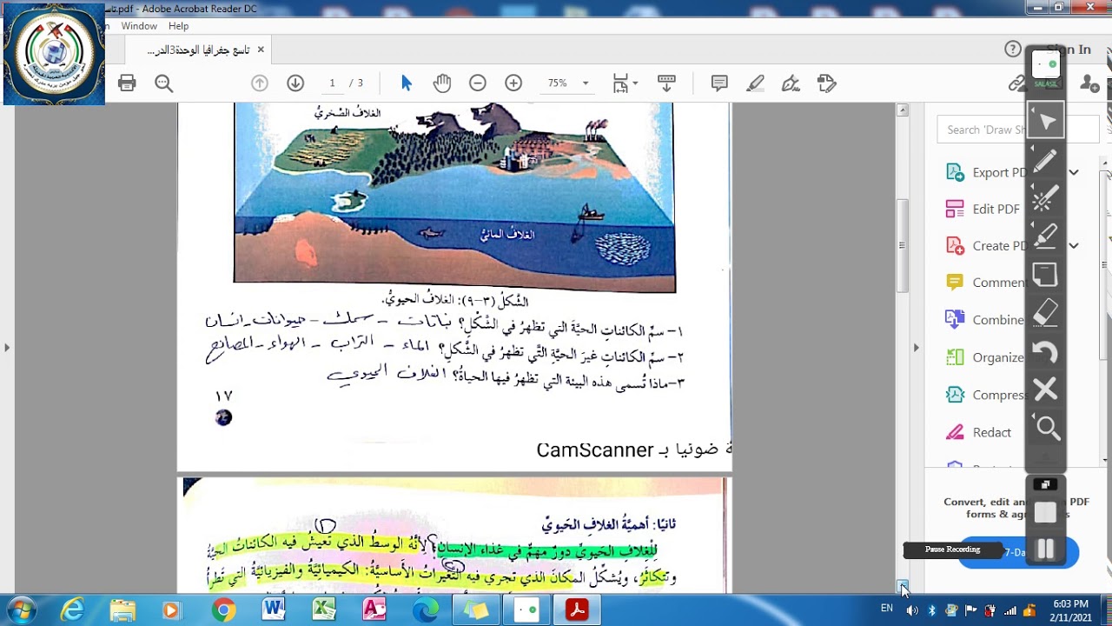This screenshot has width=1112, height=626.
Task: Clear drawings with the X in recorder toolbar
Action: (1046, 389)
